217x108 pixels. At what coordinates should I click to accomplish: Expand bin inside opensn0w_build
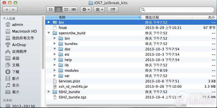tap(55, 38)
